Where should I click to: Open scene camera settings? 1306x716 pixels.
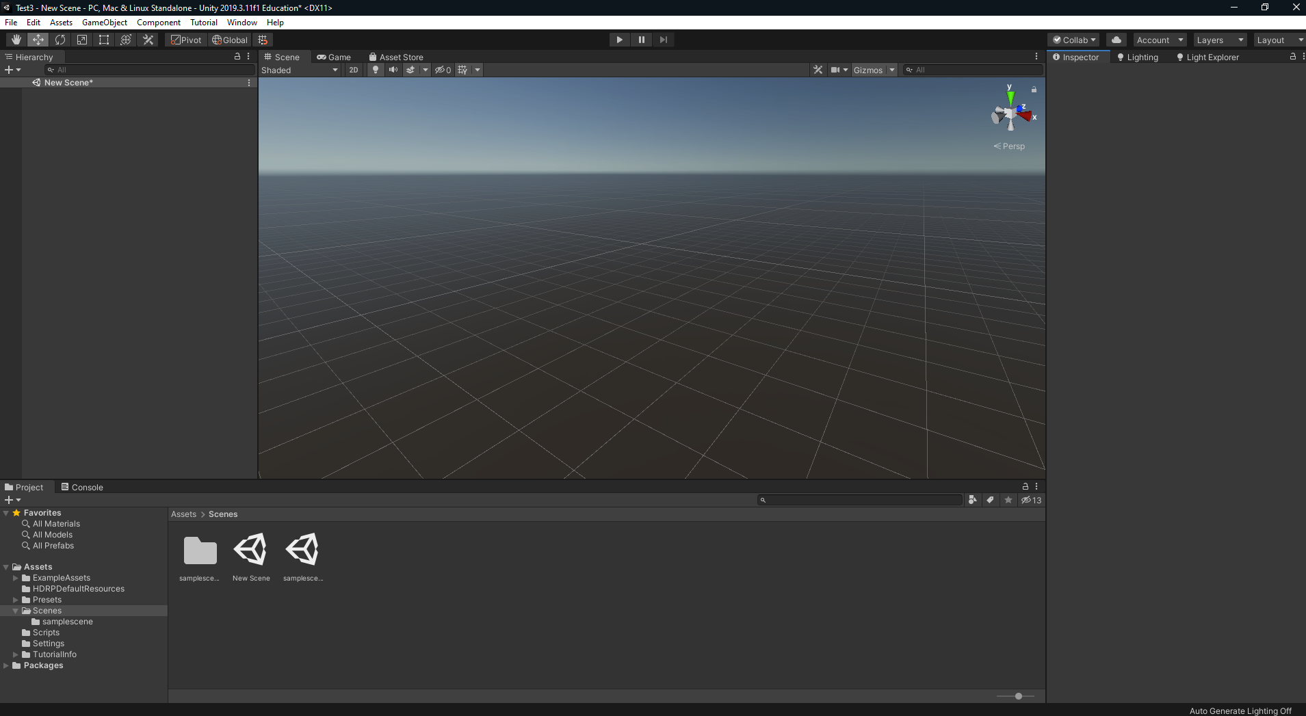839,70
